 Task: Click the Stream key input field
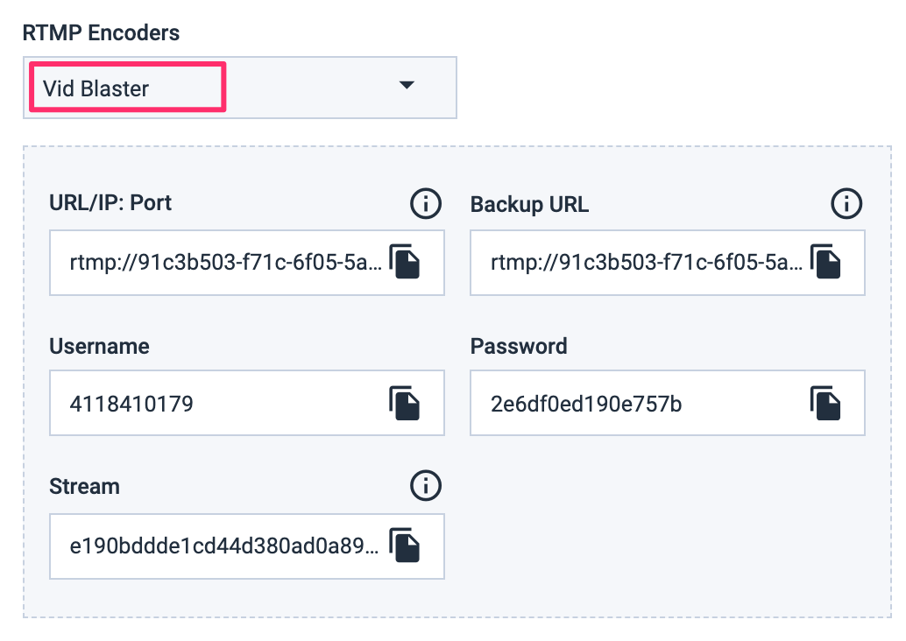(219, 546)
